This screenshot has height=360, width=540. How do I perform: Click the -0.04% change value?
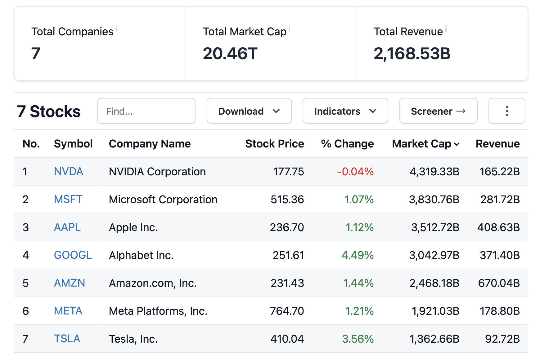pyautogui.click(x=355, y=171)
